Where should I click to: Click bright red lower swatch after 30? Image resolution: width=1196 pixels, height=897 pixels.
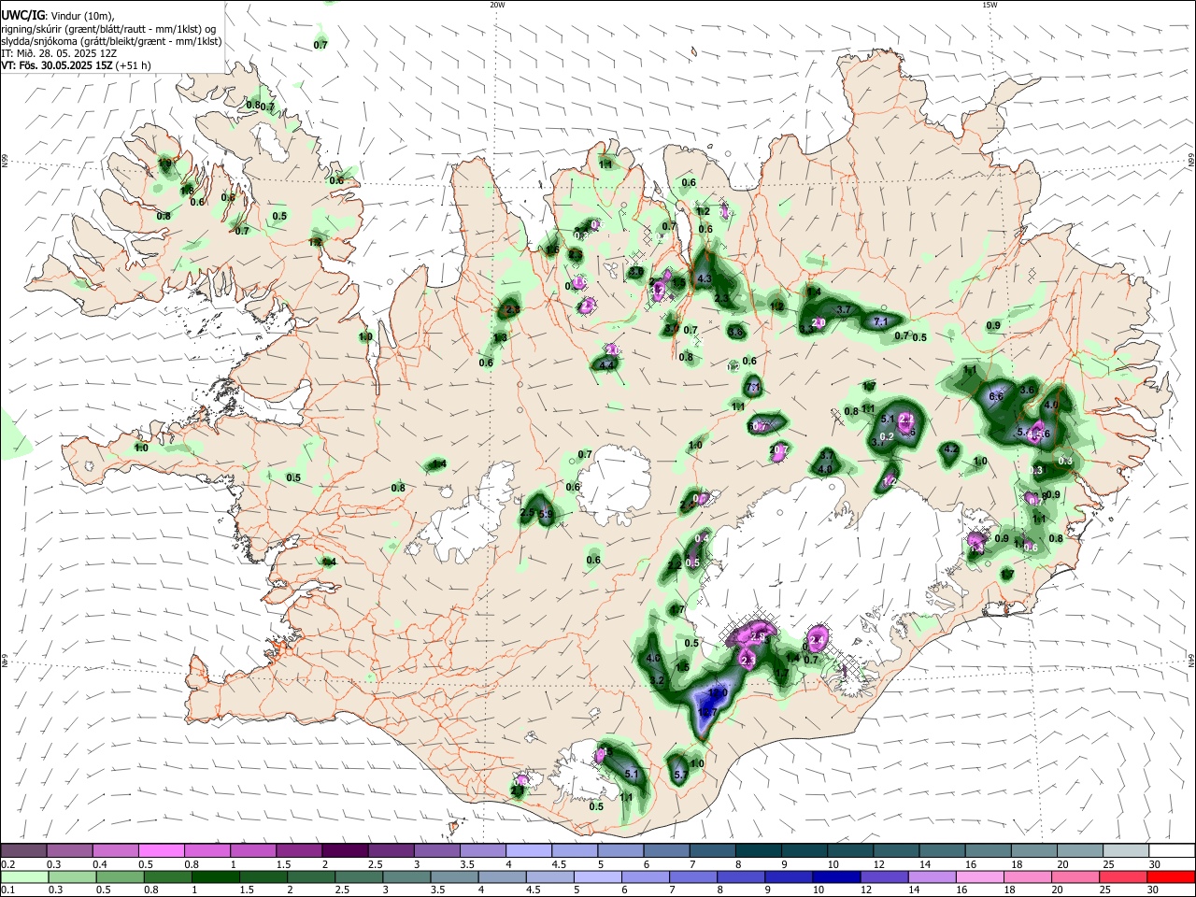tap(1173, 877)
